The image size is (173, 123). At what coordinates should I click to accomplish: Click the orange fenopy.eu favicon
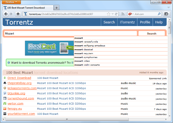(x=5, y=109)
